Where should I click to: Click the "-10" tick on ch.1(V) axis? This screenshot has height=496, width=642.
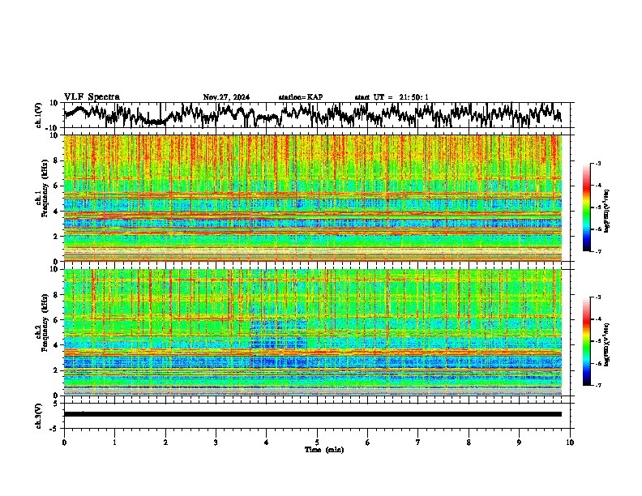coord(53,128)
